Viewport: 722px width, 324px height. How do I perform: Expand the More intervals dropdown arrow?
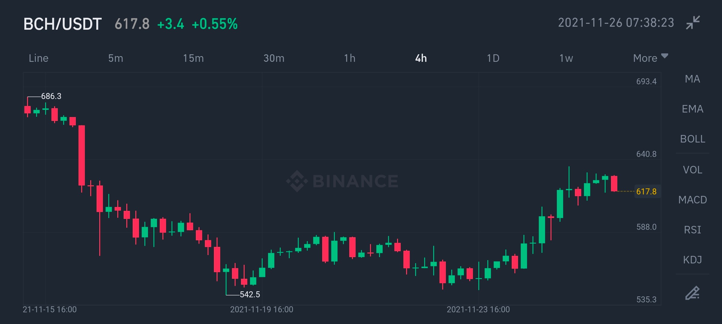(665, 56)
